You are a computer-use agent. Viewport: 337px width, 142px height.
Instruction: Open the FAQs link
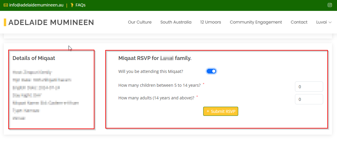click(x=81, y=5)
